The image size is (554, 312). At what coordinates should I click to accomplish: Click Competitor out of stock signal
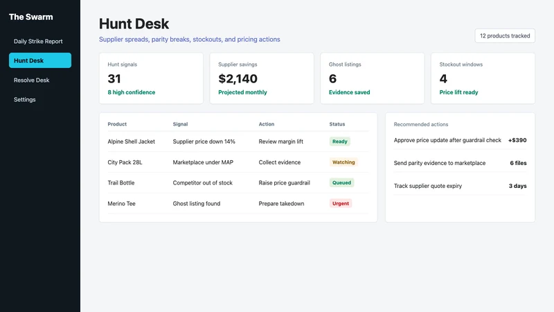coord(202,182)
